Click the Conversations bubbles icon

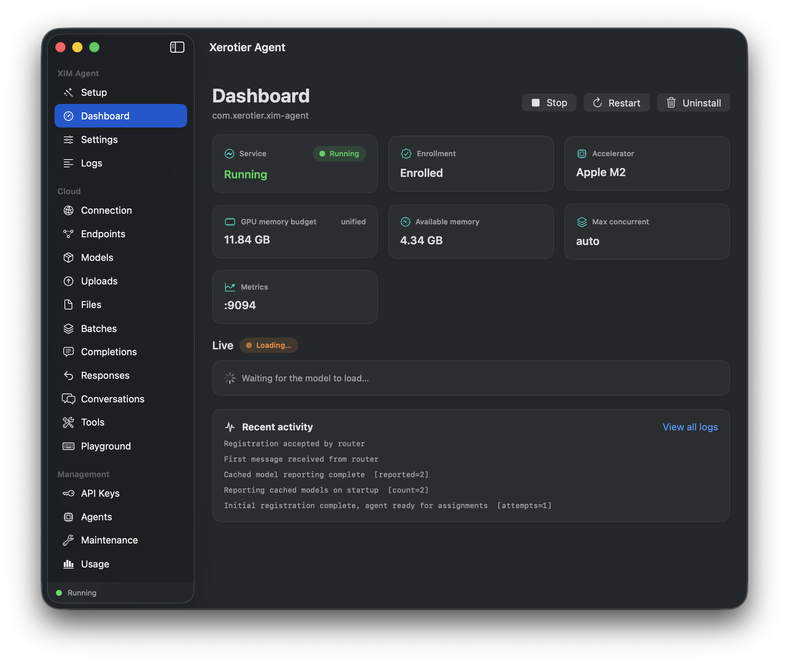(x=68, y=399)
